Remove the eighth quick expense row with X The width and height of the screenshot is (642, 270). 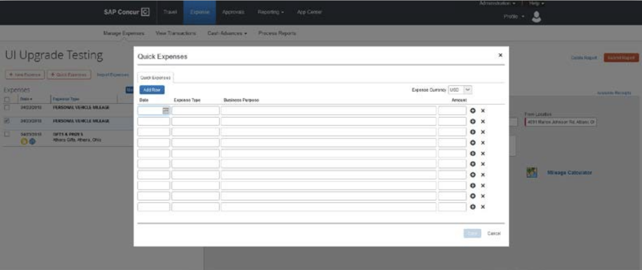(483, 185)
